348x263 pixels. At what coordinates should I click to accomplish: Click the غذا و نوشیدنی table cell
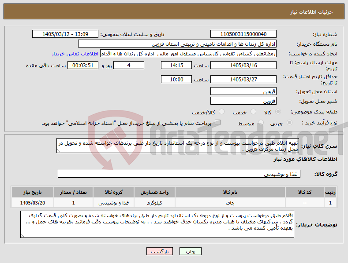pos(114,203)
